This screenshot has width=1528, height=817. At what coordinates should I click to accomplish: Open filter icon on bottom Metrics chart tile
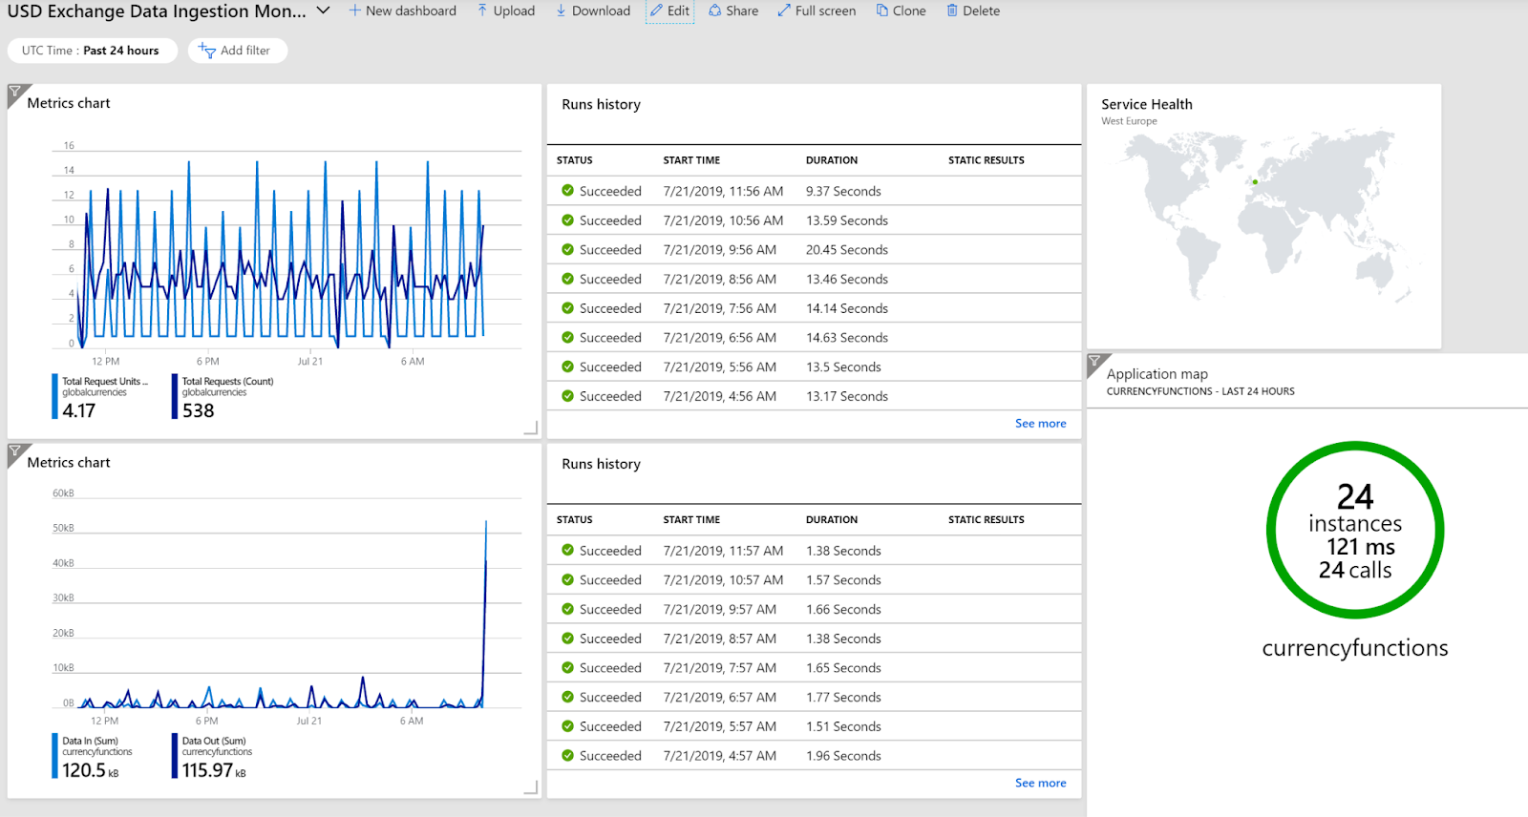coord(15,451)
